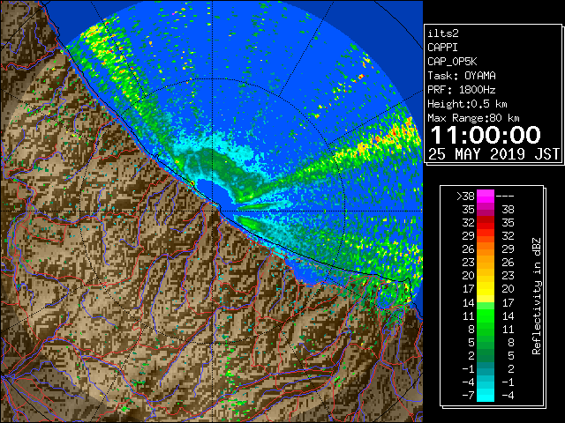The image size is (565, 423).
Task: Click the red 32-35 dBZ legend swatch
Action: pos(486,223)
